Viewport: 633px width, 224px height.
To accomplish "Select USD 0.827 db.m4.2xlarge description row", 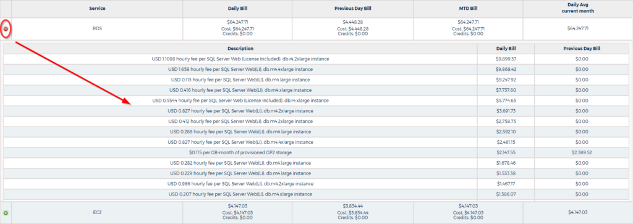I will 240,111.
